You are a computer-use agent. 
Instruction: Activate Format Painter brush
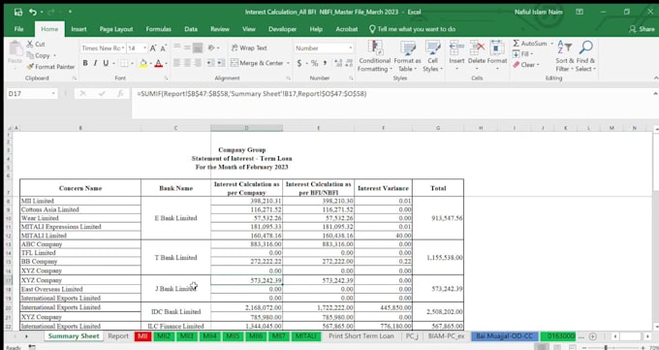coord(30,67)
